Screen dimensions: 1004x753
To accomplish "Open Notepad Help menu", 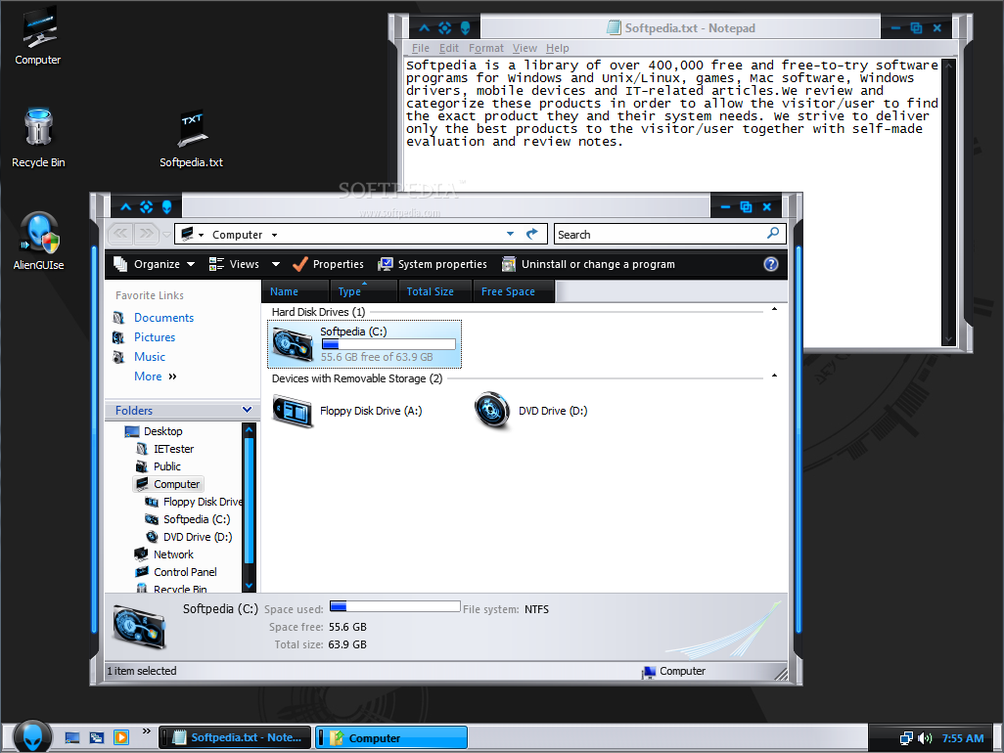I will point(557,48).
